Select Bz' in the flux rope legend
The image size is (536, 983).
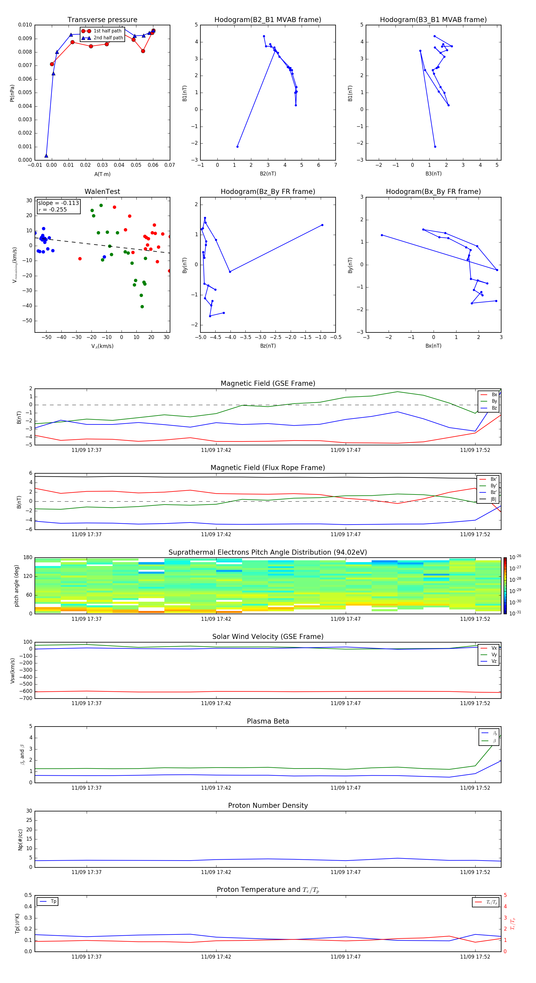tap(488, 492)
